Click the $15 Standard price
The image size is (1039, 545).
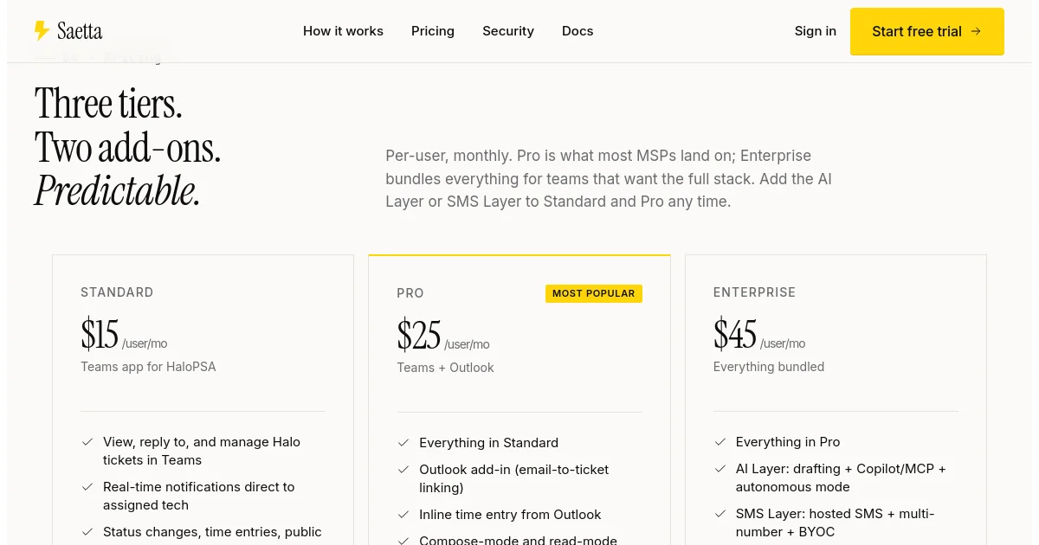[x=100, y=334]
